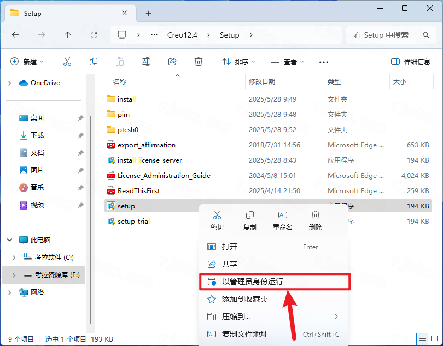Screen dimensions: 443x346
Task: Expand the 网络 tree node
Action: (10, 293)
